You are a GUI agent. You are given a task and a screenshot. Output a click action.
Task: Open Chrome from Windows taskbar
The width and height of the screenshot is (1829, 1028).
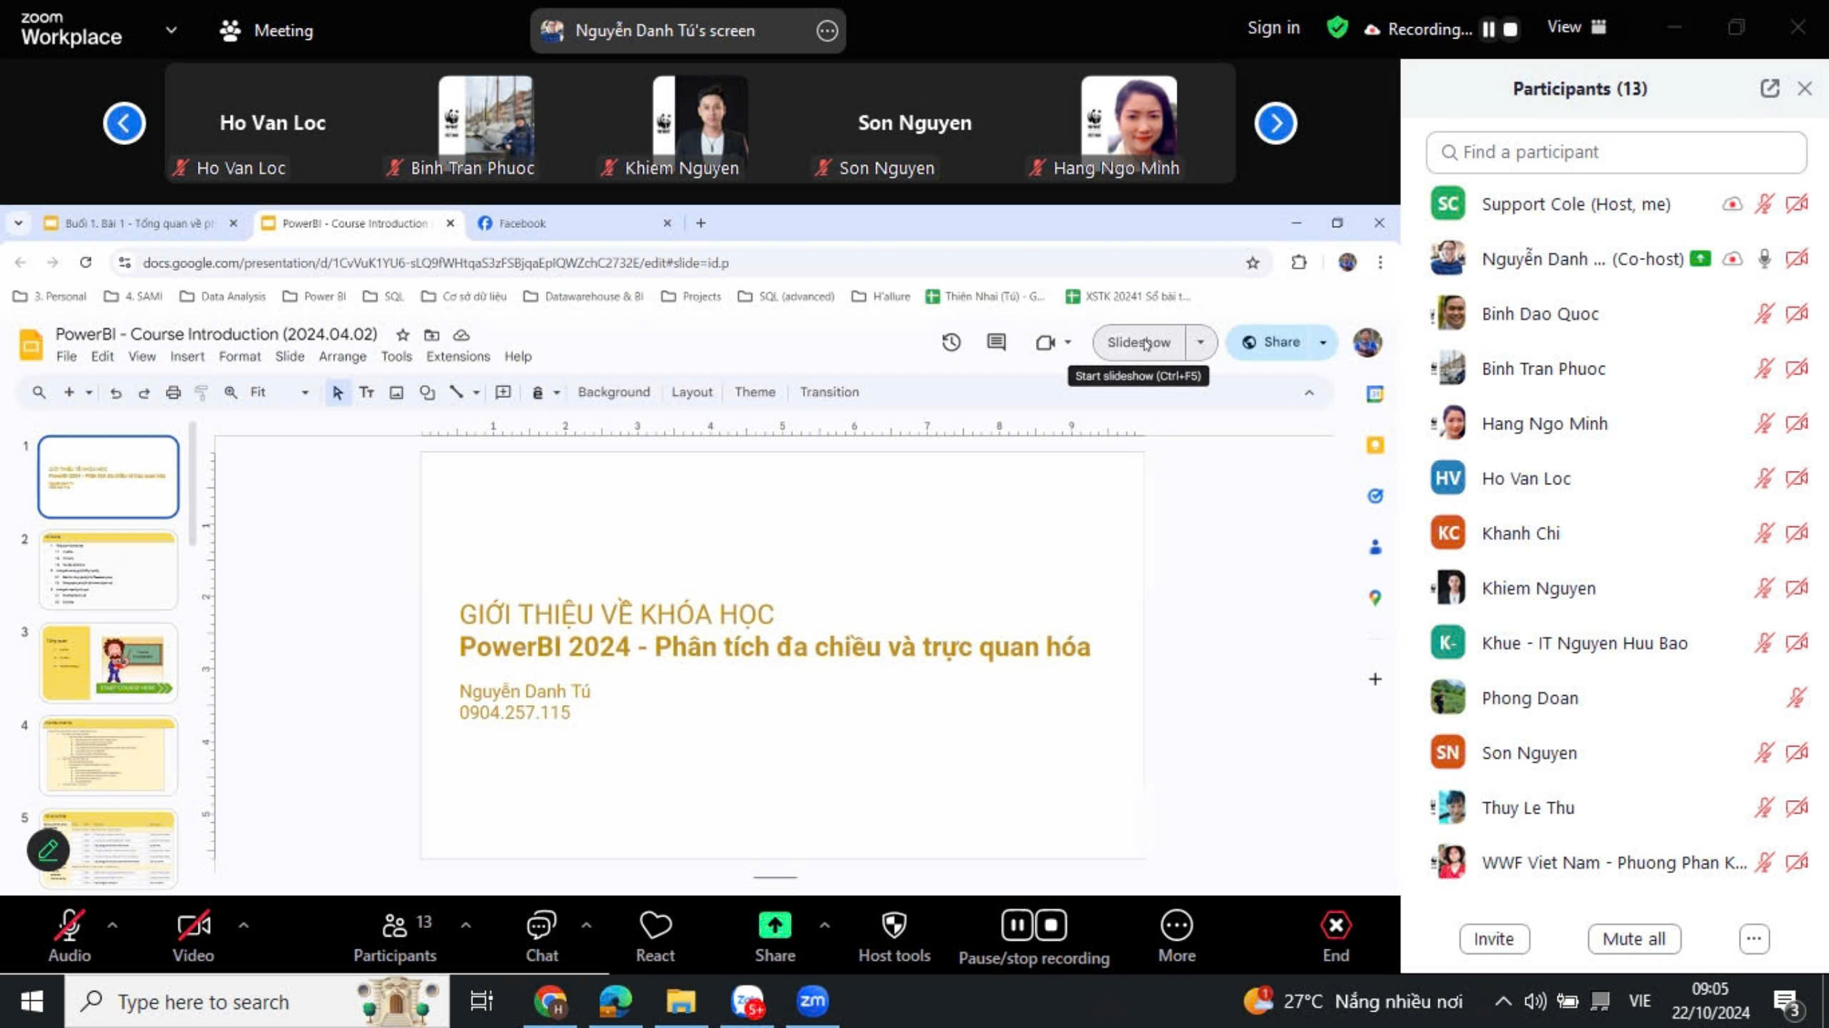pos(550,1002)
